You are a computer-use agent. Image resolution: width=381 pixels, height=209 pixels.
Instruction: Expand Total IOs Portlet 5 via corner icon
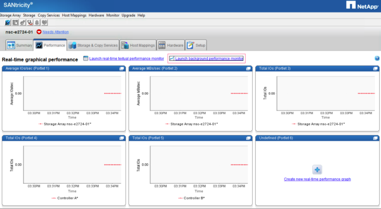(248, 138)
